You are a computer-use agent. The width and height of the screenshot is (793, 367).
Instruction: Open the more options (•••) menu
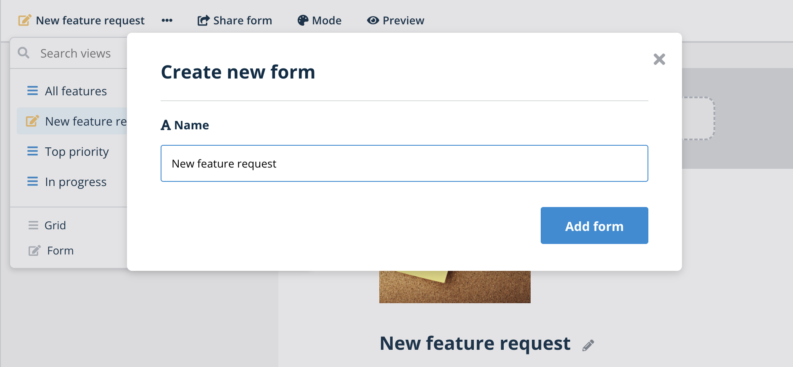point(167,20)
